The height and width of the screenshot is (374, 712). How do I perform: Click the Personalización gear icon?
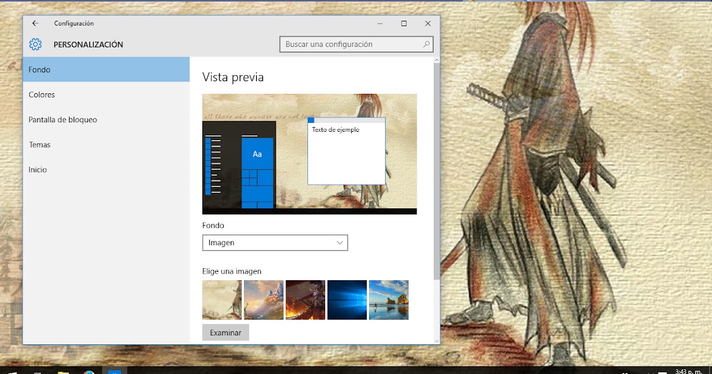36,45
